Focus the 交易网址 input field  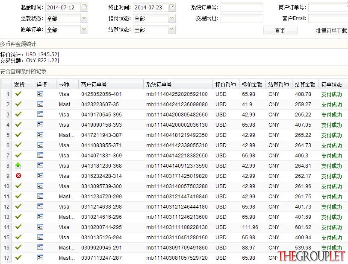pos(242,18)
